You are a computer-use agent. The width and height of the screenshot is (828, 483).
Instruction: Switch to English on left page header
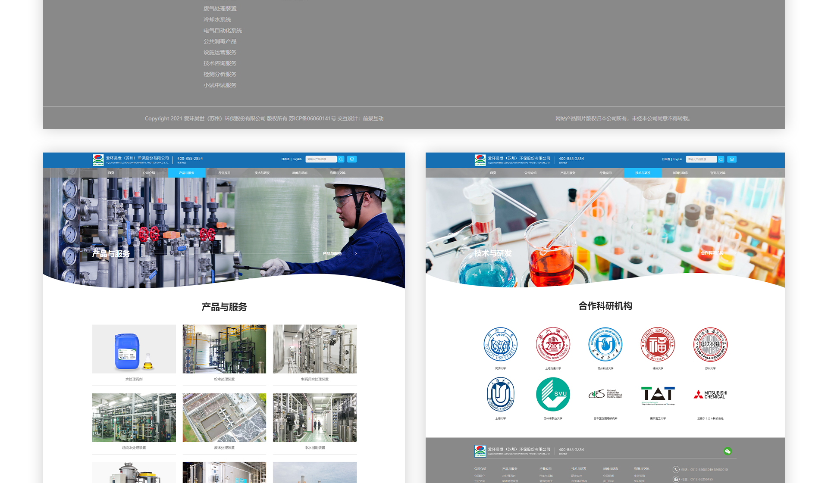click(297, 159)
